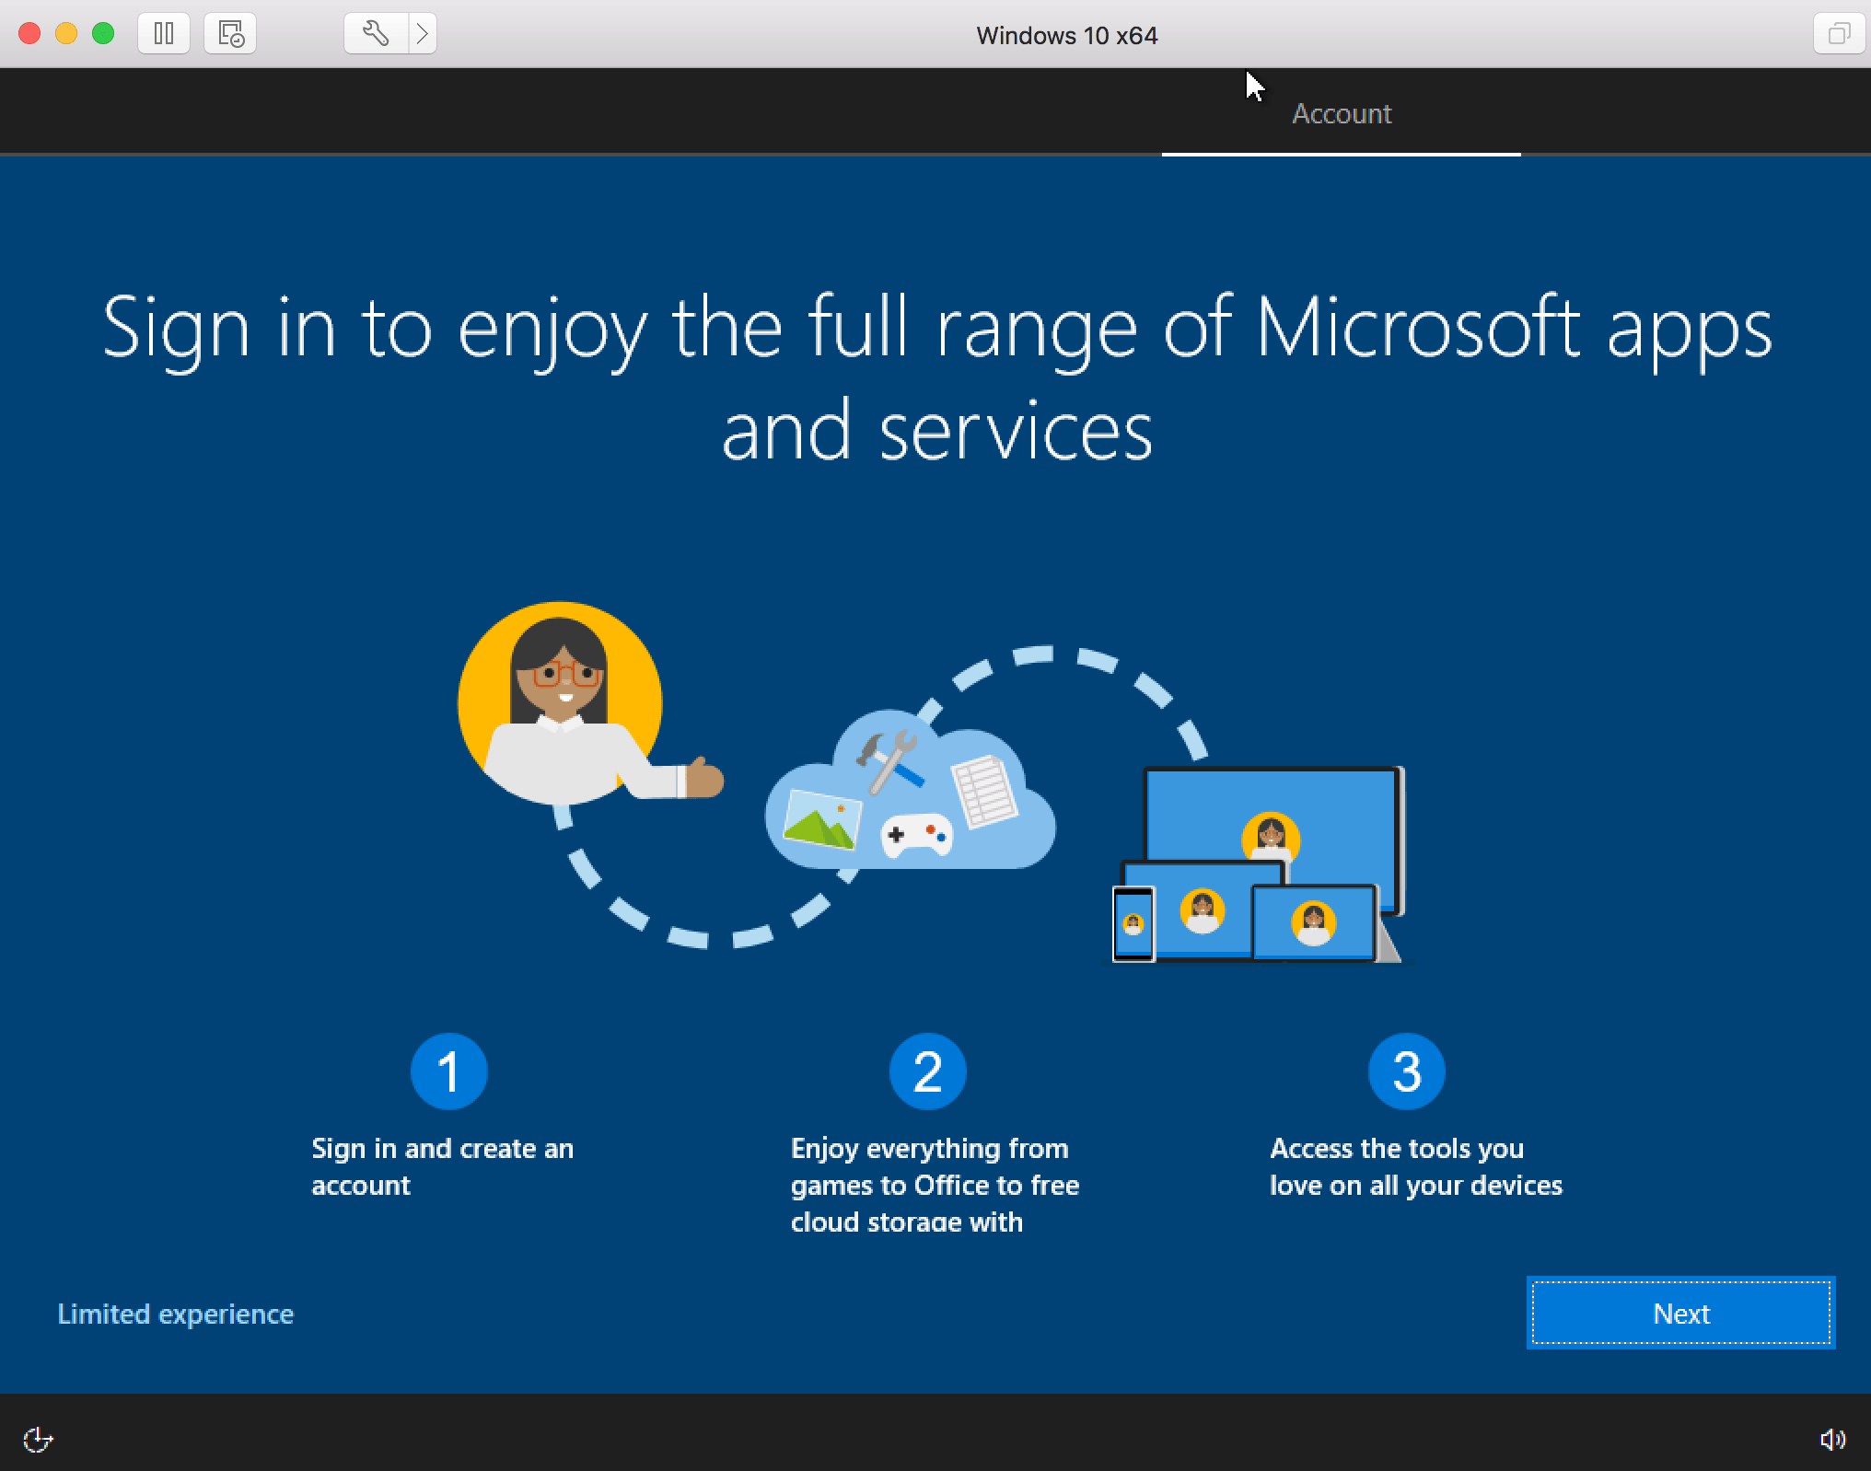Select Limited experience option
The image size is (1871, 1471).
(175, 1313)
